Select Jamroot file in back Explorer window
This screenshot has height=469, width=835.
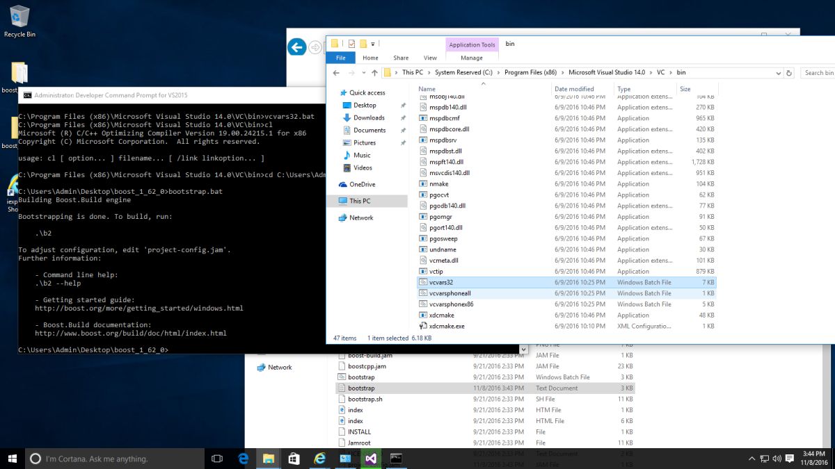coord(486,443)
